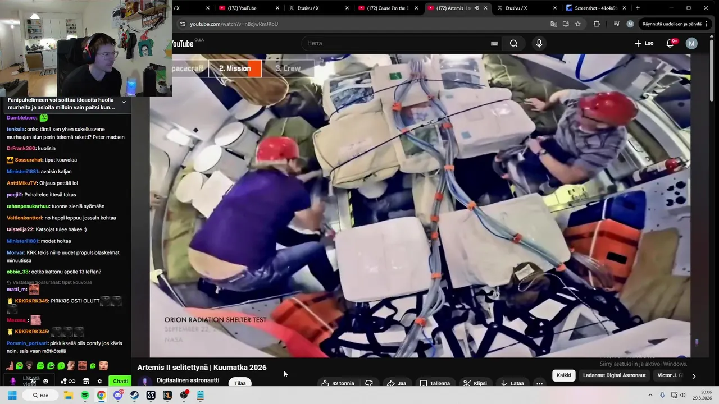Viewport: 719px width, 404px height.
Task: Open Discord from taskbar
Action: [x=118, y=396]
